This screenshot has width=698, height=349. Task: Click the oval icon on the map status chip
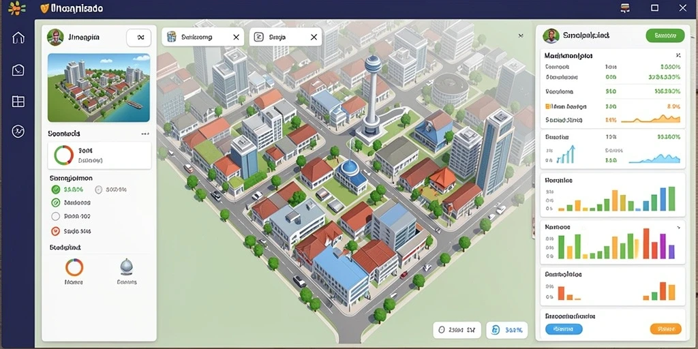pos(442,331)
